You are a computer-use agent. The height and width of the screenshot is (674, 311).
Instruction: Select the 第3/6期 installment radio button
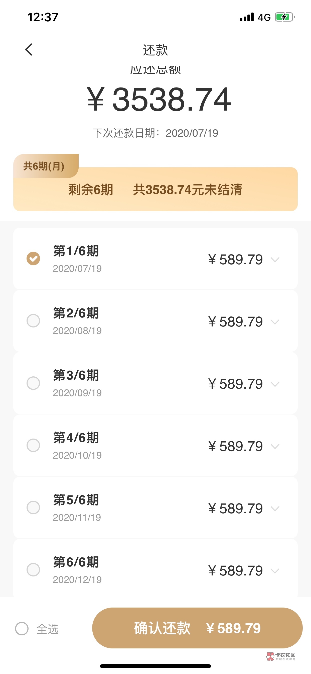pyautogui.click(x=33, y=383)
